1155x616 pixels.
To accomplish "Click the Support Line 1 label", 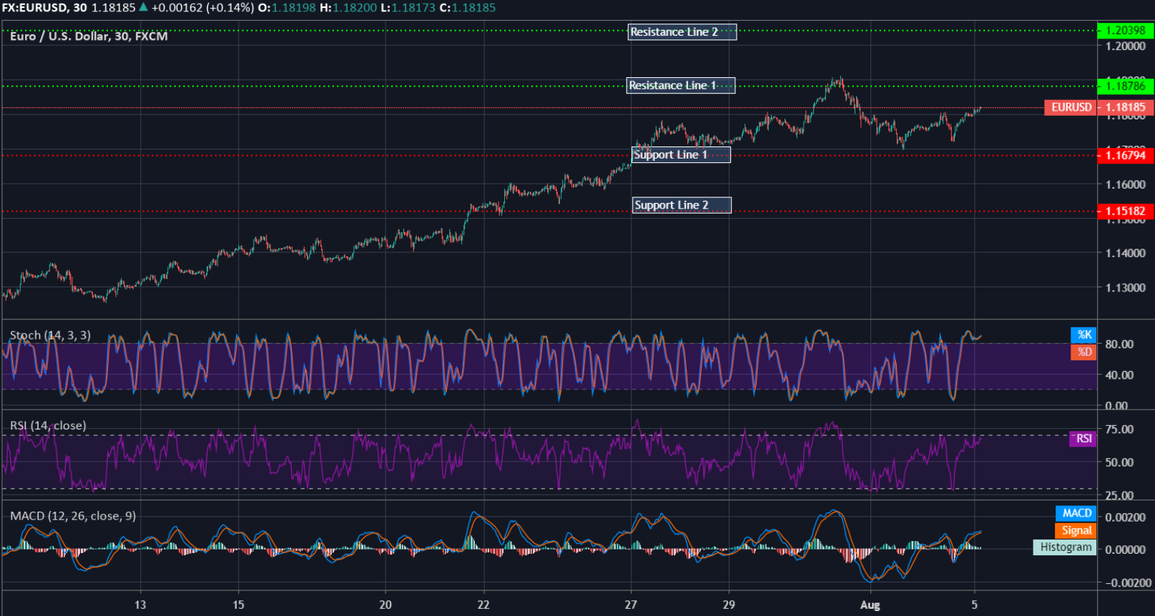I will pos(682,154).
